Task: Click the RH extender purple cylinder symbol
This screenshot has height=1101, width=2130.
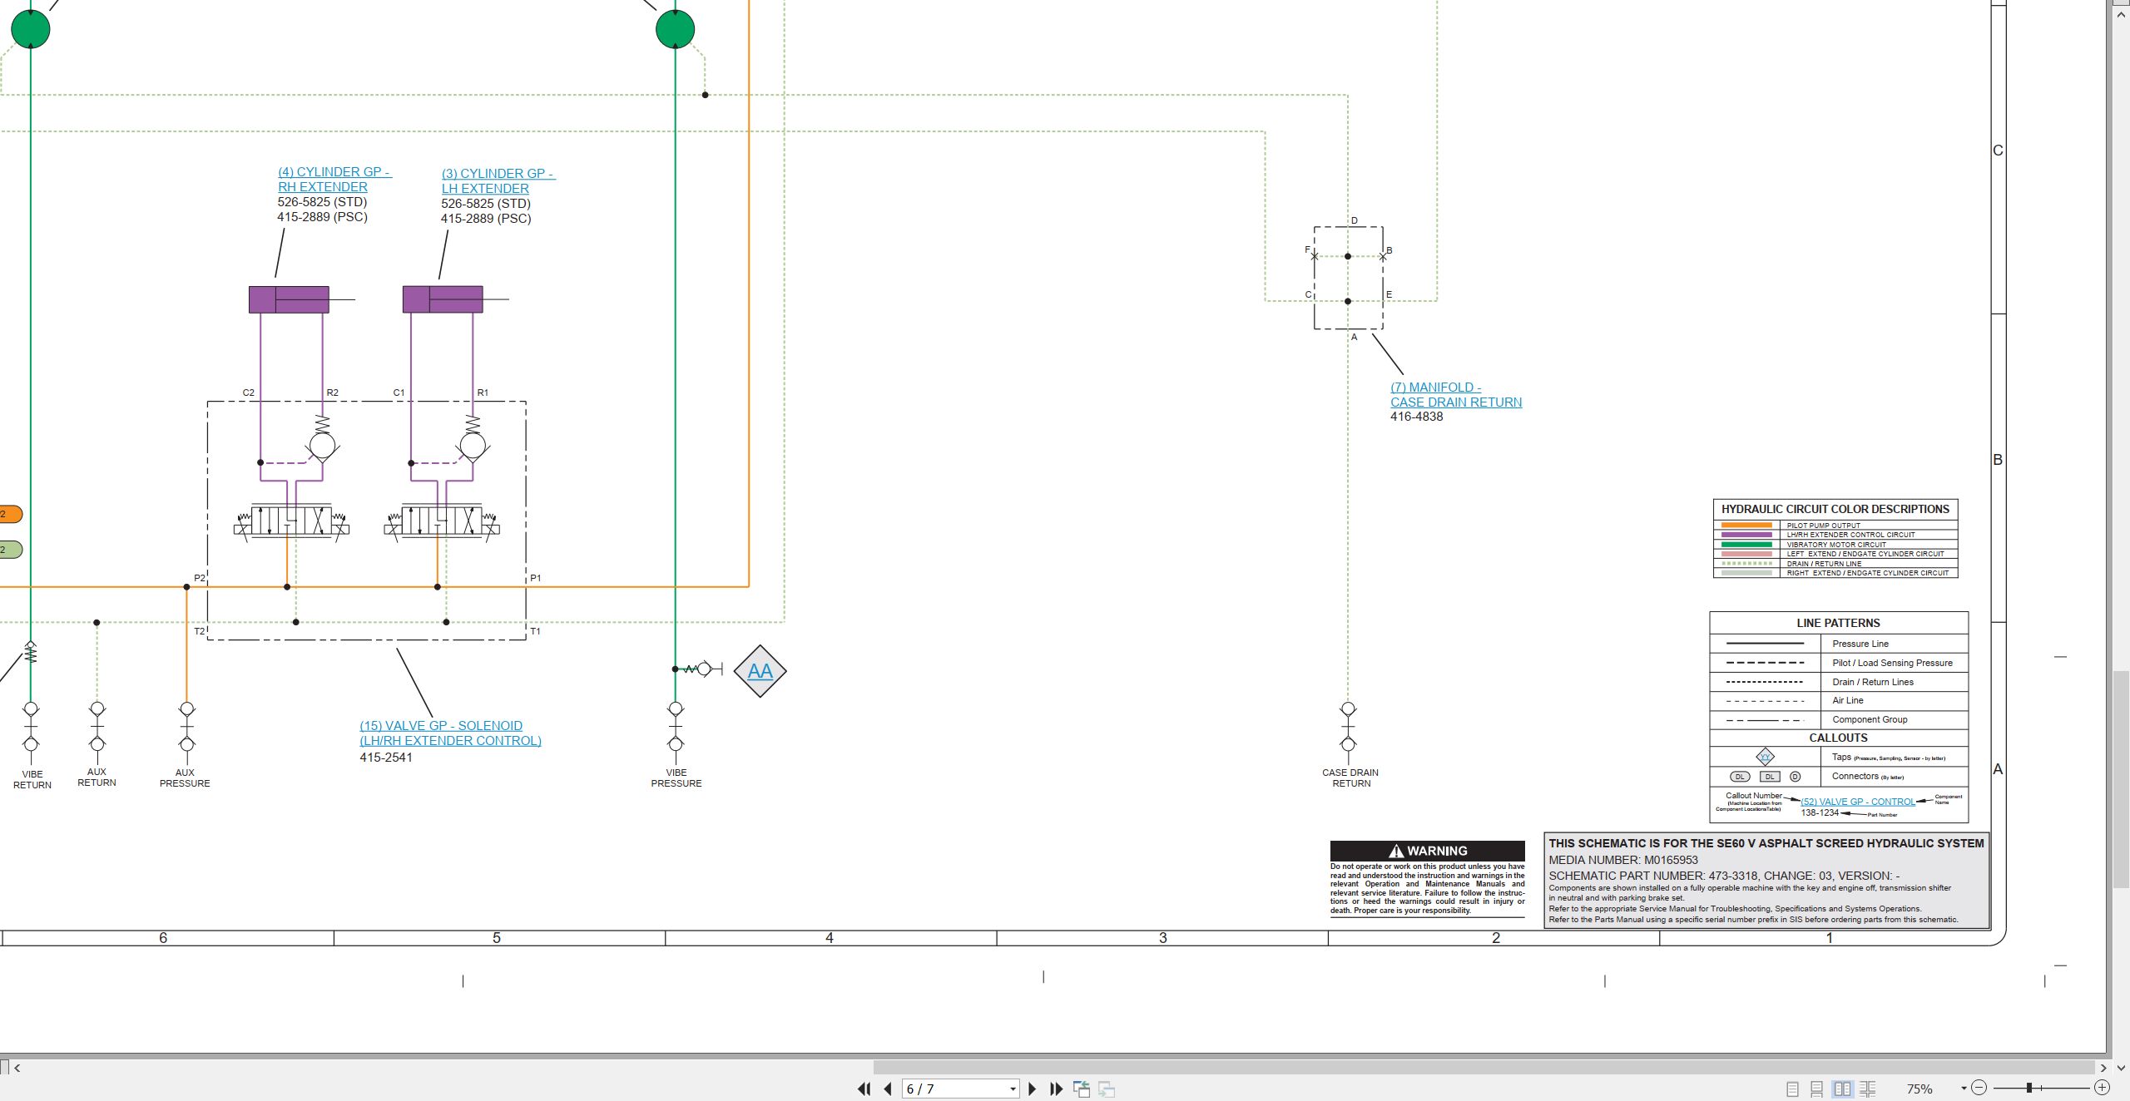Action: click(x=289, y=299)
